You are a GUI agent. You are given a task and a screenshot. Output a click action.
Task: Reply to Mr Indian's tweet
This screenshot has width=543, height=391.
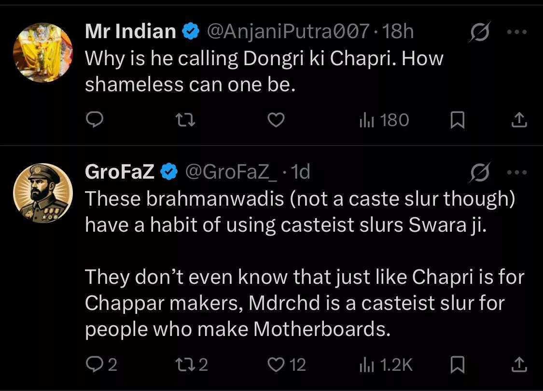pos(96,120)
